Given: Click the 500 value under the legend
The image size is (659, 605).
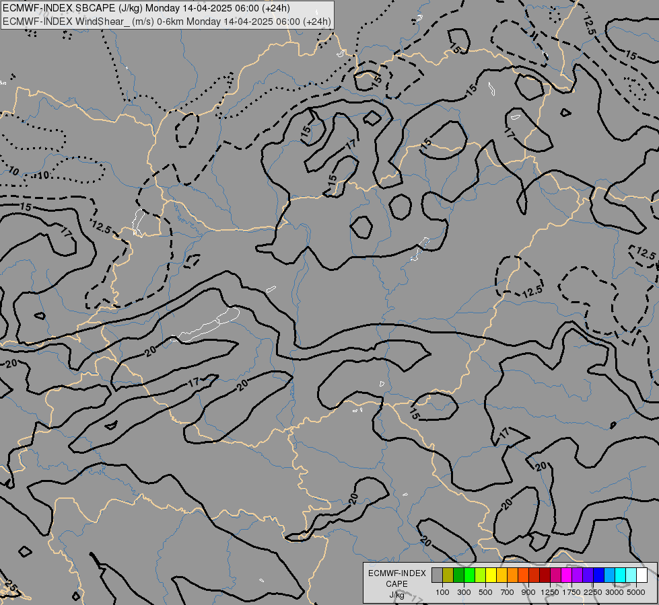Looking at the screenshot, I should (485, 592).
